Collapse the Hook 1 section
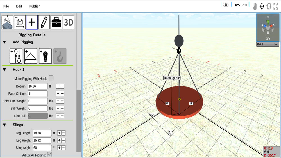 click(4, 70)
